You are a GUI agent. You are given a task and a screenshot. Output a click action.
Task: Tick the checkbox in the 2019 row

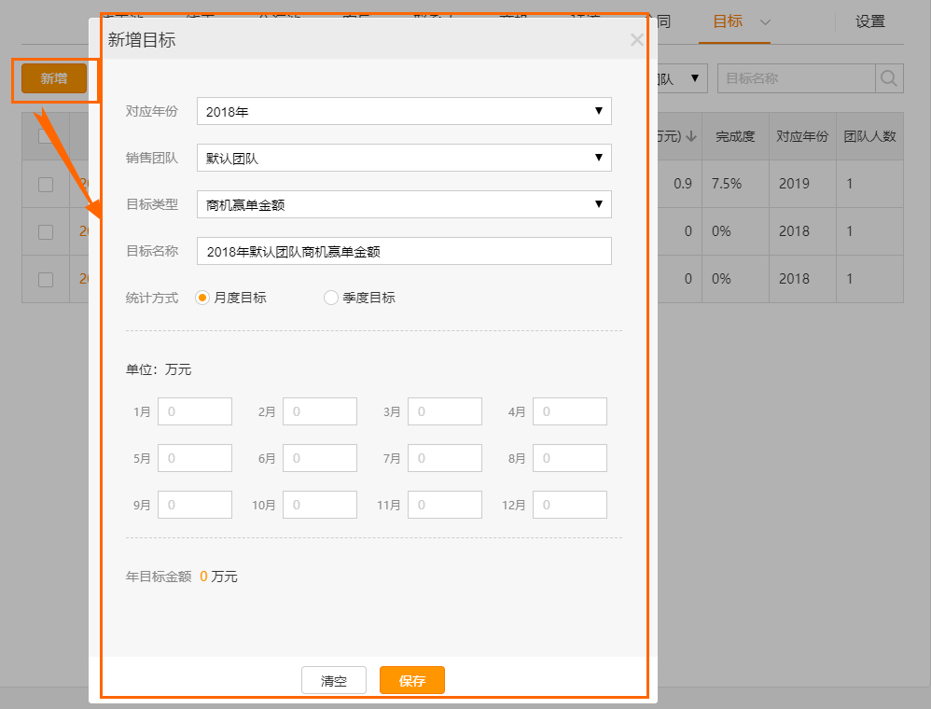coord(46,184)
